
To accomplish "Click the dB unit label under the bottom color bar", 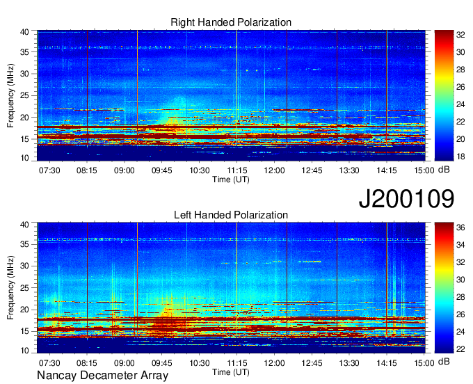I will click(444, 362).
